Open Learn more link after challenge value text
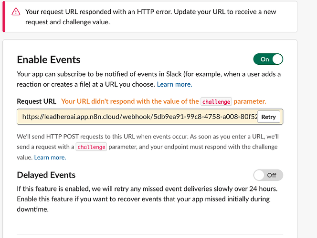Image resolution: width=317 pixels, height=238 pixels. (50, 157)
